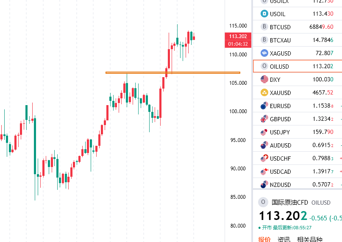
Task: Click the DXY US flag icon
Action: [264, 79]
